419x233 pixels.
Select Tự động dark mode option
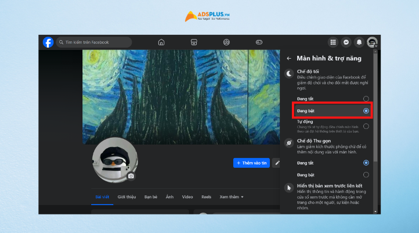(x=333, y=126)
